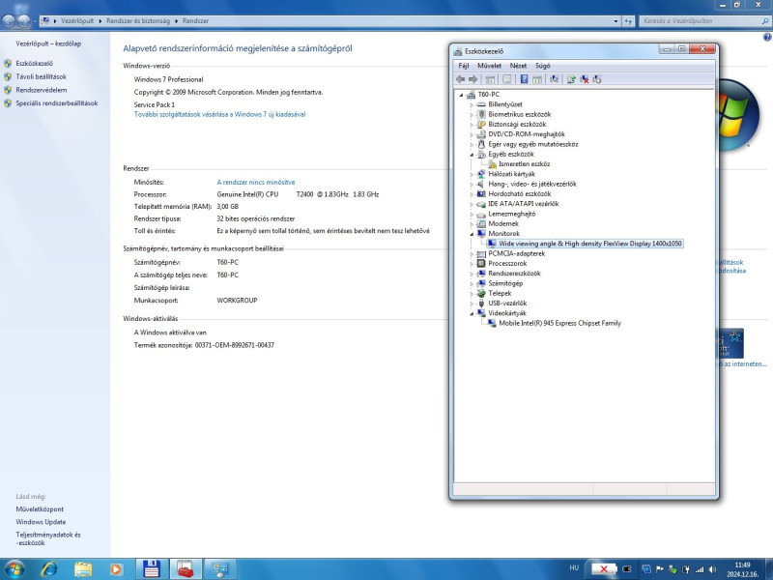Viewport: 773px width, 580px height.
Task: Open Teljesítményadatok és -eszközök link
Action: (x=47, y=538)
